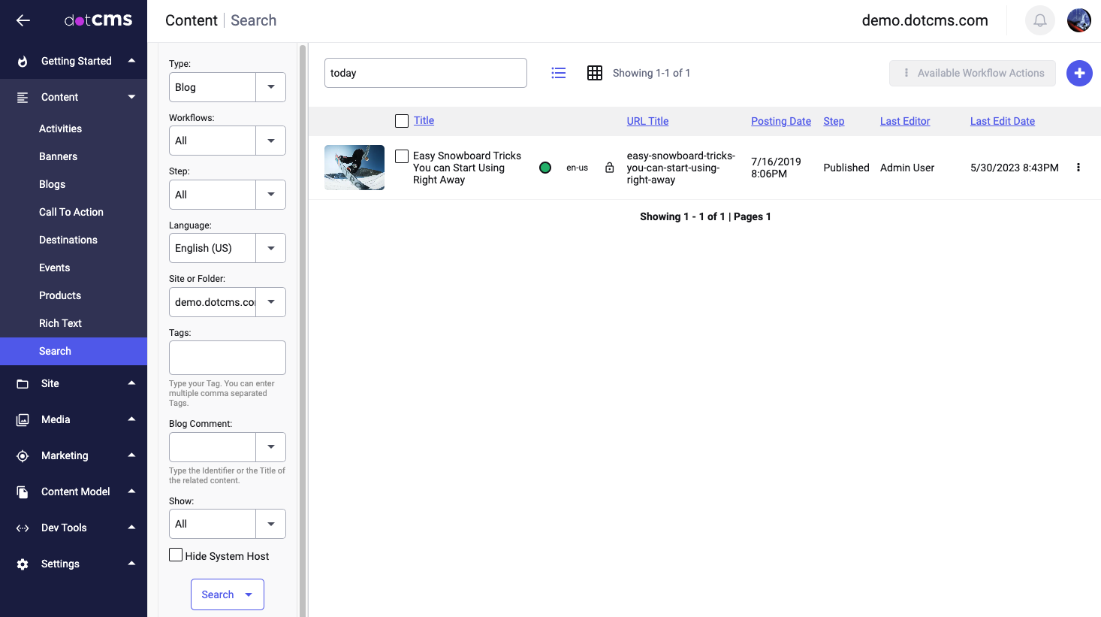
Task: Click the Search button in filter panel
Action: pos(218,594)
